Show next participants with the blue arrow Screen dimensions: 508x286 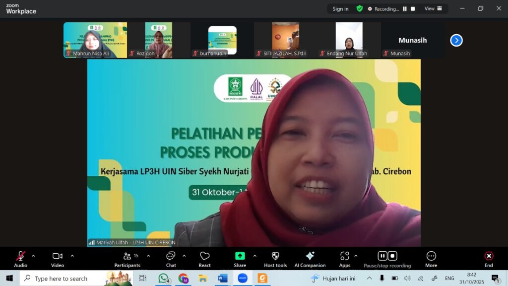click(456, 40)
